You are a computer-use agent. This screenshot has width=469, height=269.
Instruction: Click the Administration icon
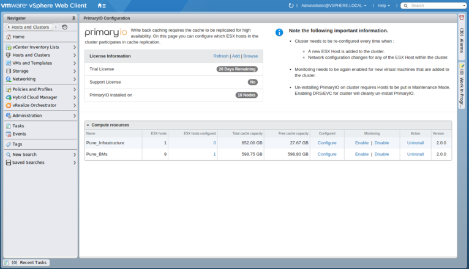[x=9, y=116]
